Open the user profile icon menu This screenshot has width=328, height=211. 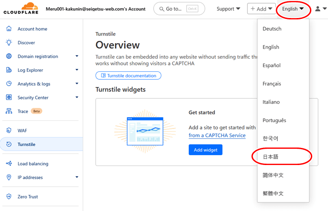pyautogui.click(x=321, y=9)
